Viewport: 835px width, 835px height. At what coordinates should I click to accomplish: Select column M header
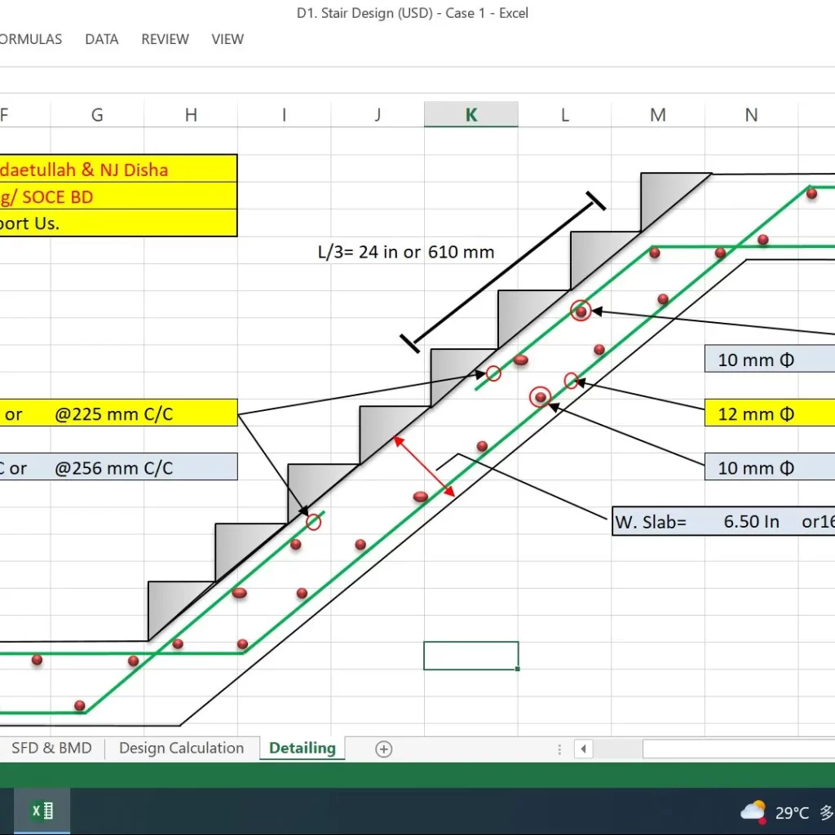pos(658,114)
